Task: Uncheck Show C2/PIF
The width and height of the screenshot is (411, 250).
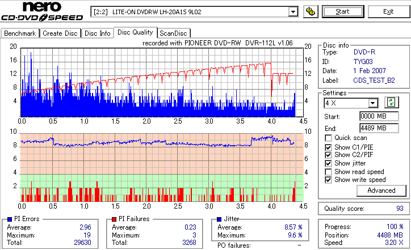Action: [328, 155]
